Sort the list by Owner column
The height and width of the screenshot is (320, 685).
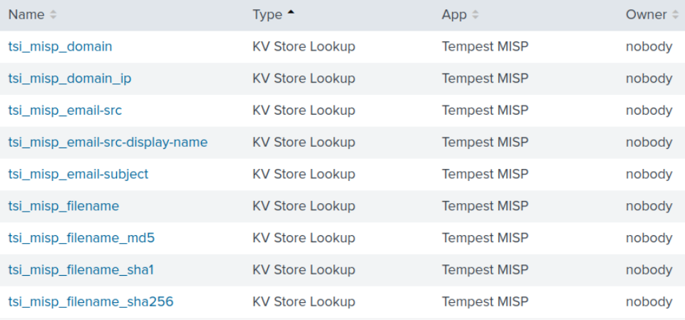tap(647, 15)
